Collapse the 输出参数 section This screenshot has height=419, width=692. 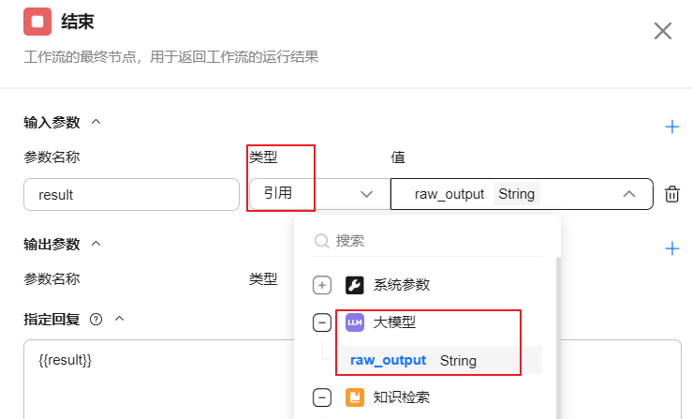tap(96, 244)
